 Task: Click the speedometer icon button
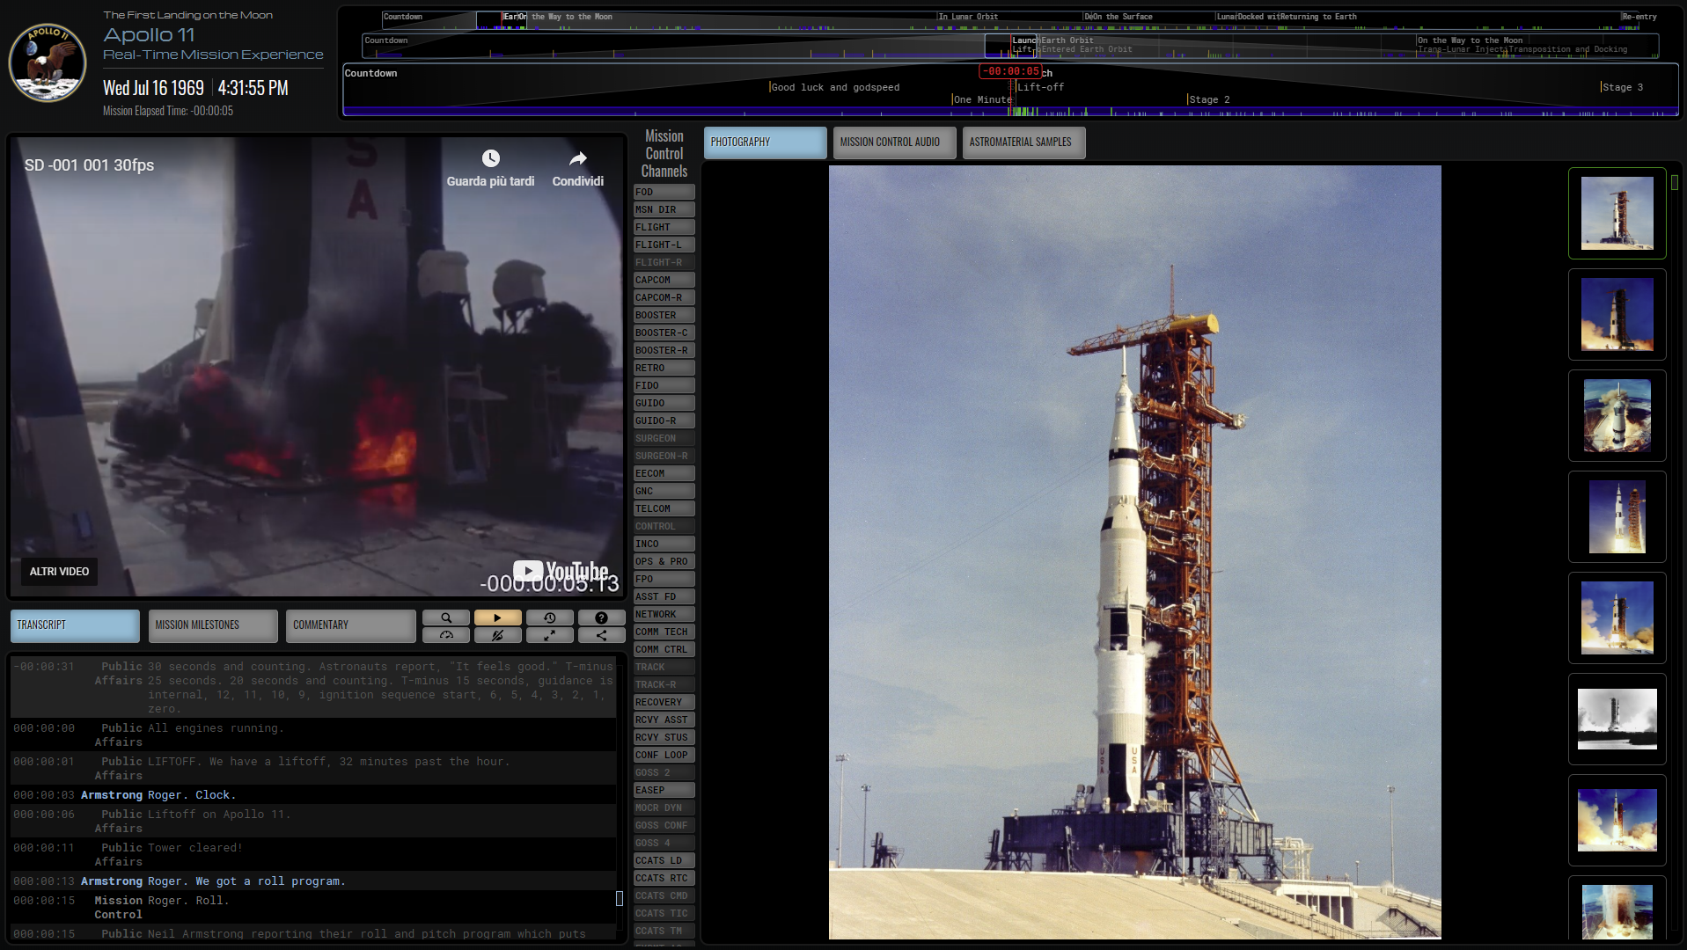coord(445,635)
